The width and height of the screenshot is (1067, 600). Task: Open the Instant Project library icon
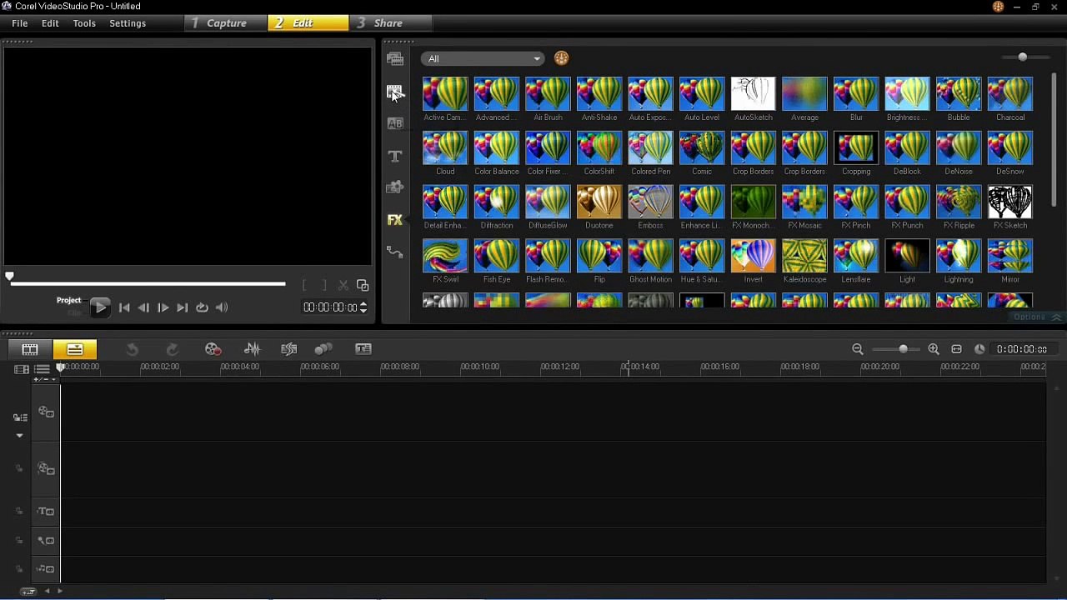click(x=395, y=92)
